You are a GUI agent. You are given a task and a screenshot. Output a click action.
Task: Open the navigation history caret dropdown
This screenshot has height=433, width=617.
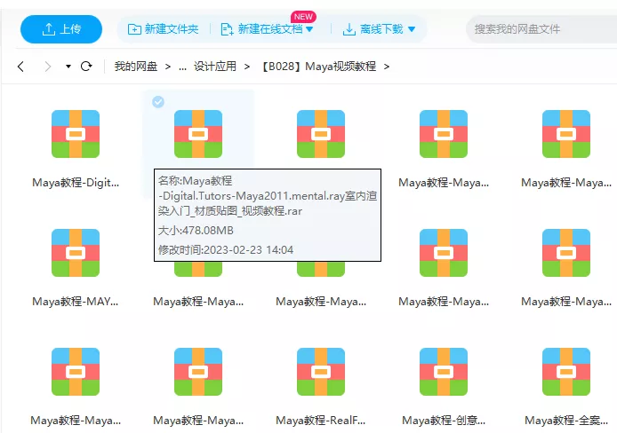coord(68,67)
